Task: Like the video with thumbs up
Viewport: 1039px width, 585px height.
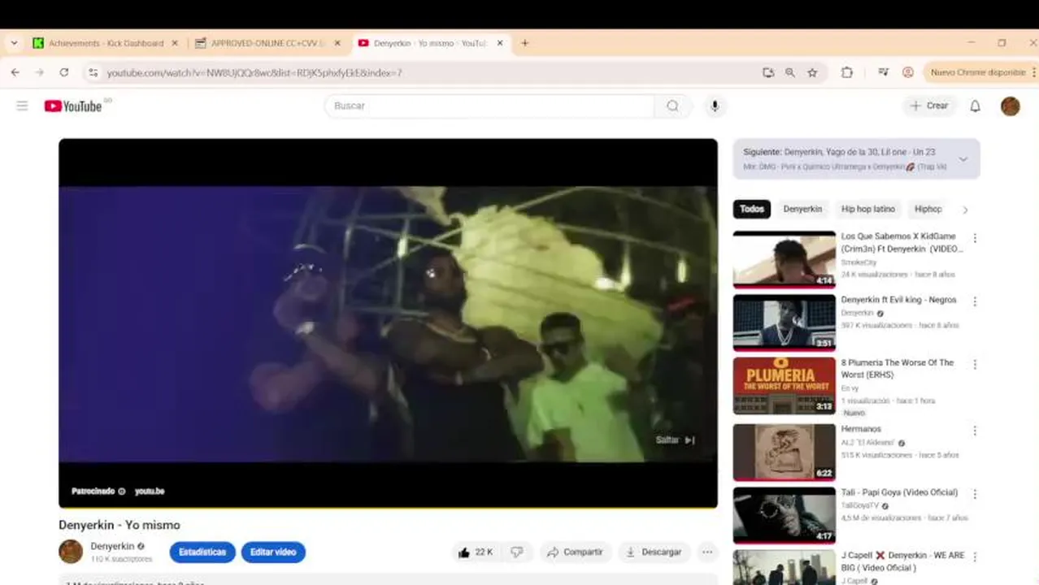Action: pyautogui.click(x=474, y=552)
